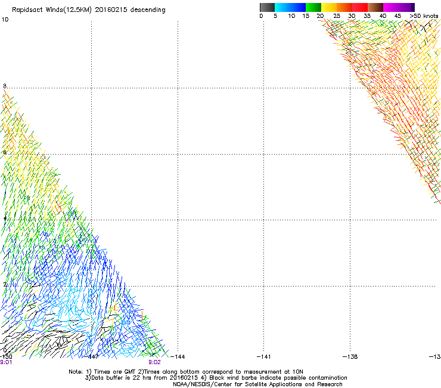Click the longitude axis label "-147"
The image size is (441, 388).
[x=92, y=356]
